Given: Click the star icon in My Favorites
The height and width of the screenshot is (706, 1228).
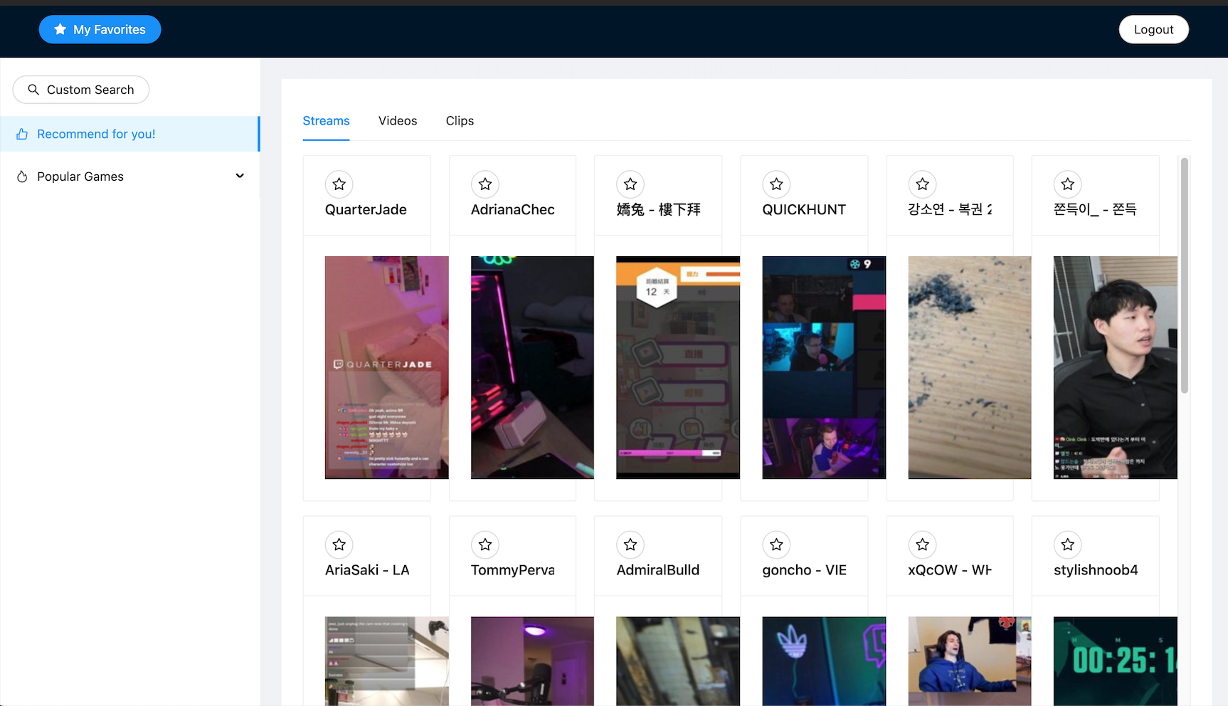Looking at the screenshot, I should [60, 29].
